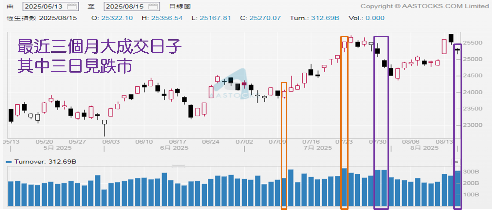Click the last candlestick in the rightmost purple box

[x=458, y=50]
